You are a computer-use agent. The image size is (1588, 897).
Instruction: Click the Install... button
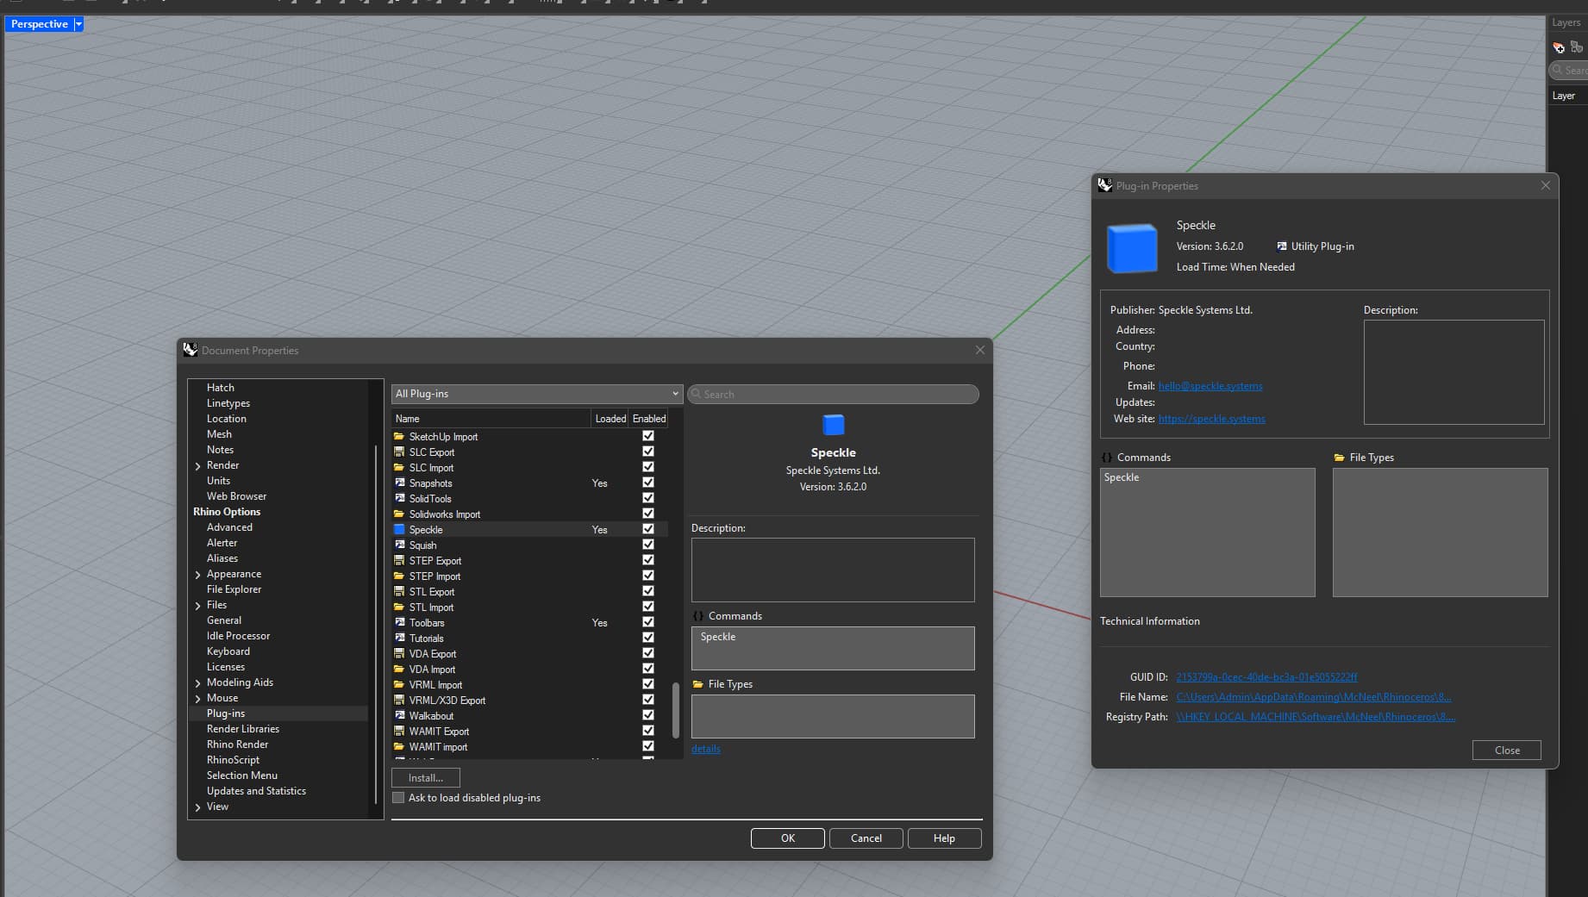click(426, 777)
